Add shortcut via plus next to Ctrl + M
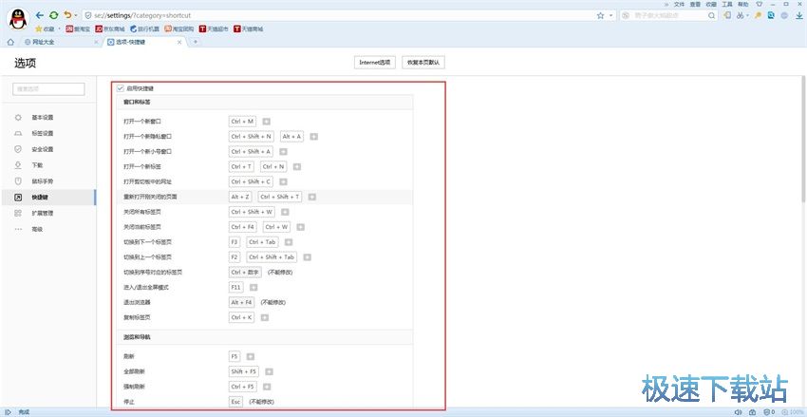Image resolution: width=807 pixels, height=417 pixels. pos(266,122)
